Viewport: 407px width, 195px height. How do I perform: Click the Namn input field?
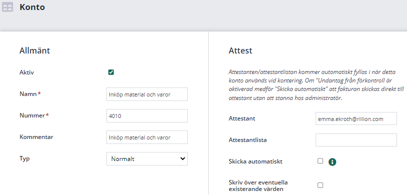click(x=147, y=94)
